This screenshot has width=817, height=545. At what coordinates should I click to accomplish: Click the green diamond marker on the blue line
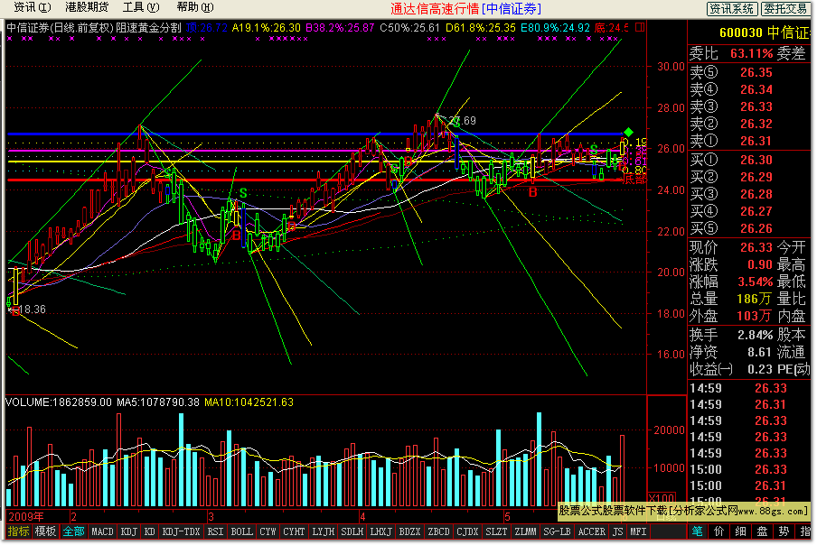(628, 132)
